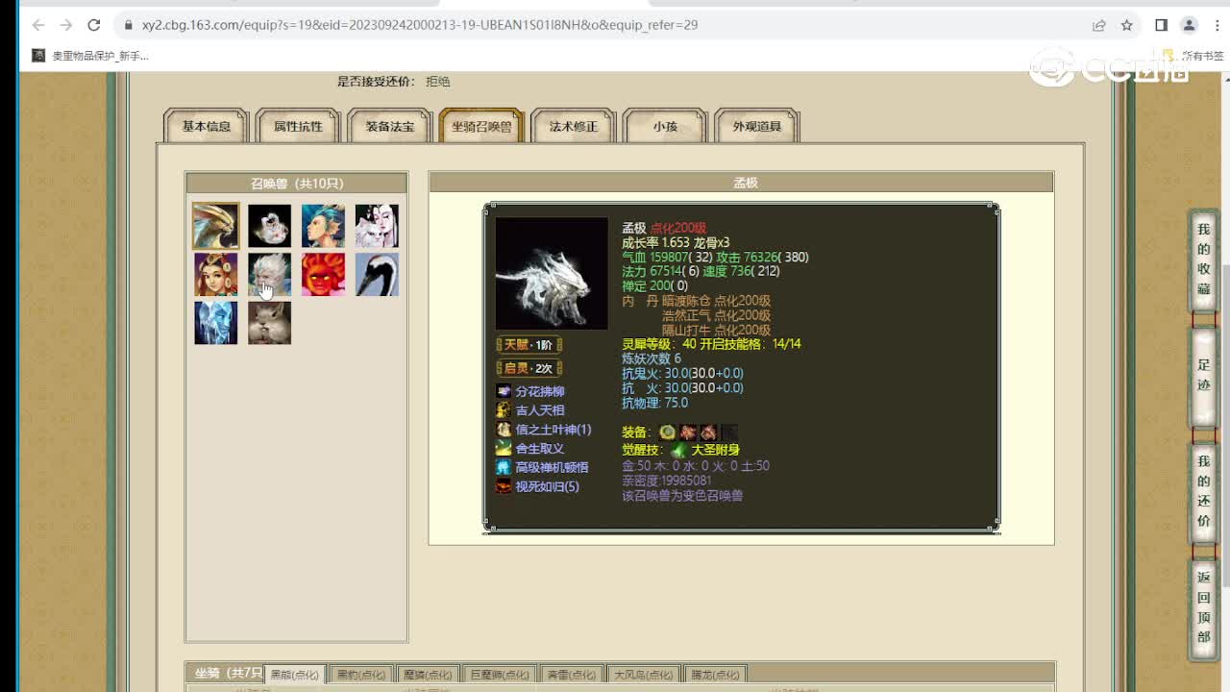Click the first green ring equipment icon

coord(667,432)
